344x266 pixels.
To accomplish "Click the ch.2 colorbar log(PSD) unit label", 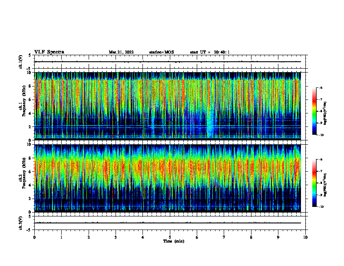I will [x=325, y=185].
